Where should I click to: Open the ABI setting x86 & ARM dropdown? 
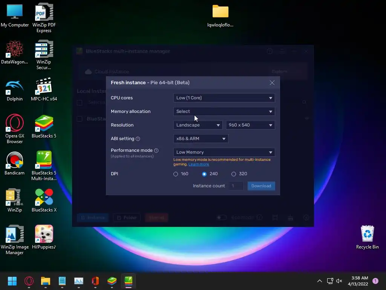[201, 139]
